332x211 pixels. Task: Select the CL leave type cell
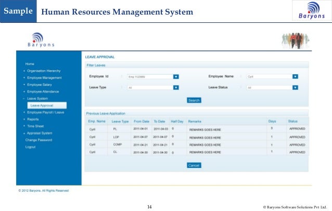click(x=115, y=152)
